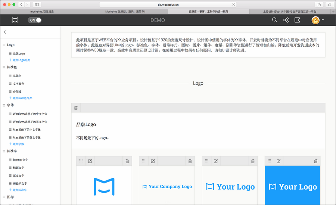Edit the Your Company Logo card
Viewport: 336px width, 205px height.
(x=153, y=161)
